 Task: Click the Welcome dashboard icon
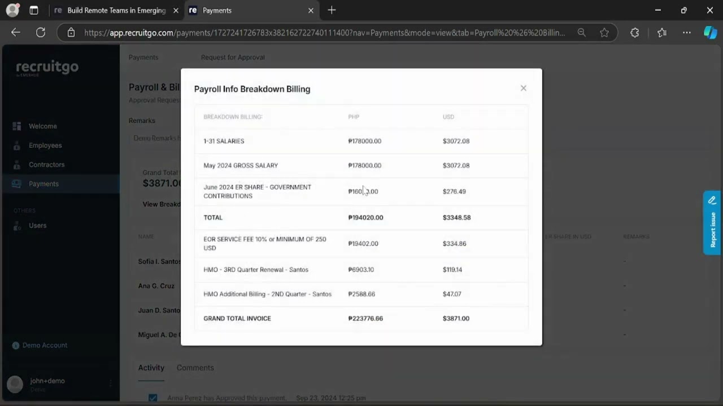(x=17, y=126)
